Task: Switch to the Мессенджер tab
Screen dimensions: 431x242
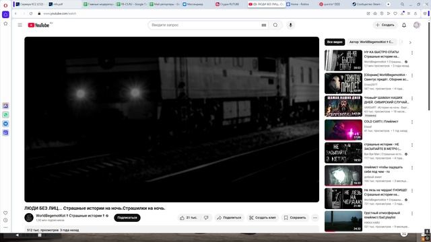Action: click(x=197, y=5)
